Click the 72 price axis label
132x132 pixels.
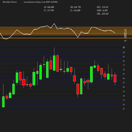(124, 70)
